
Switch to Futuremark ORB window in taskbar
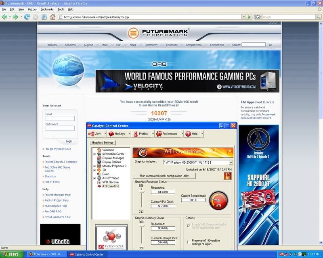[47, 254]
